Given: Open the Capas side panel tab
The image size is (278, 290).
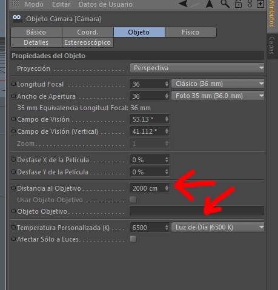Looking at the screenshot, I should pos(272,45).
